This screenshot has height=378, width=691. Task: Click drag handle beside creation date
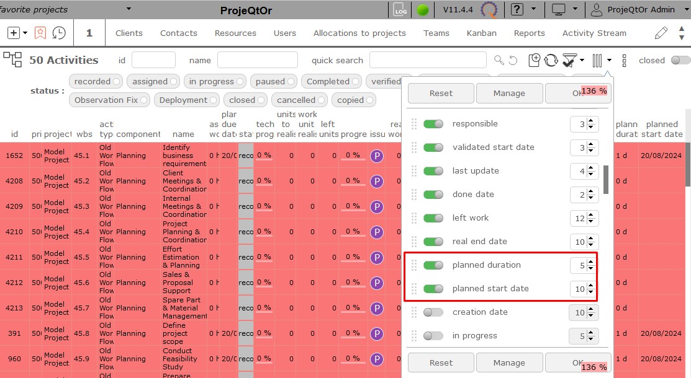coord(414,312)
